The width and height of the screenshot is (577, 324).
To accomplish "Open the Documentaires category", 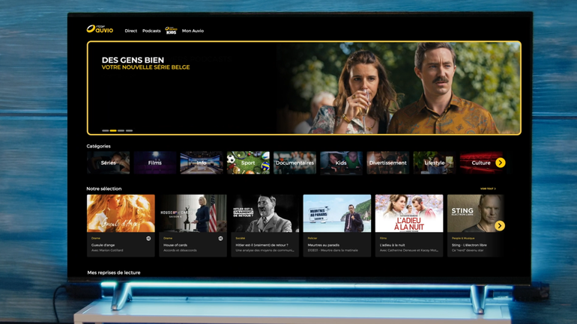I will (294, 162).
